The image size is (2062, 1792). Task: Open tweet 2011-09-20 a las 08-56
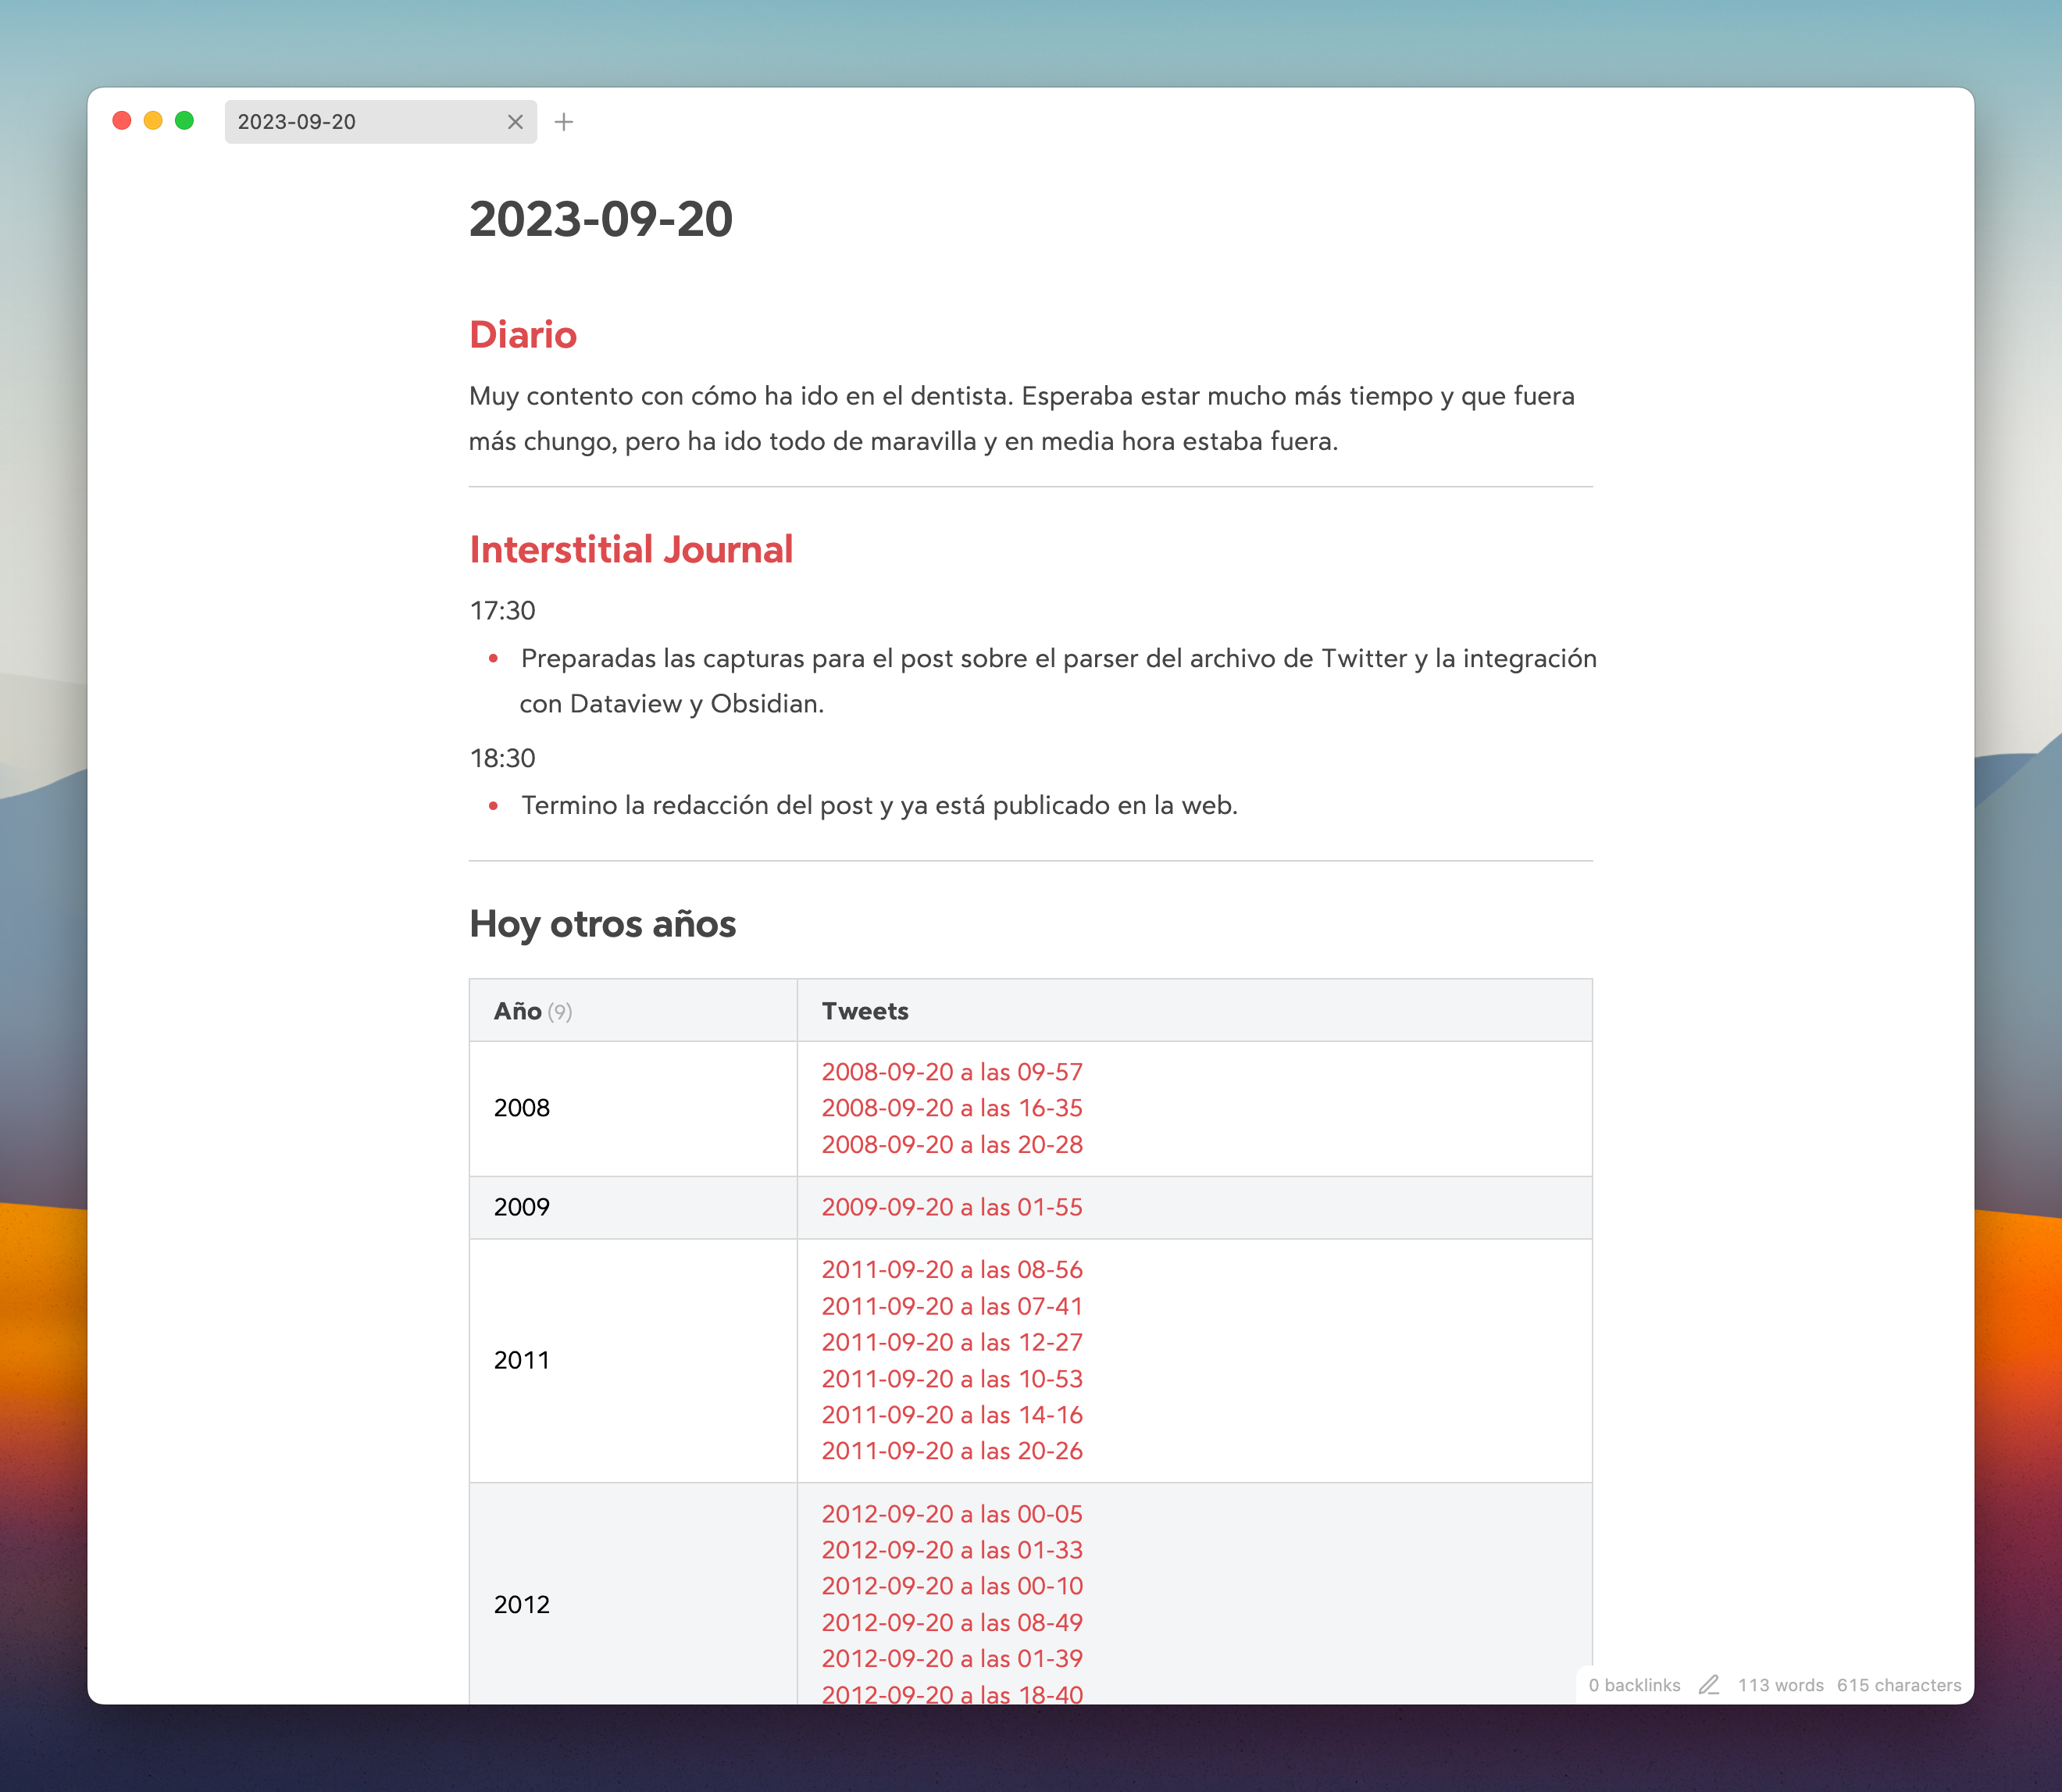coord(951,1269)
